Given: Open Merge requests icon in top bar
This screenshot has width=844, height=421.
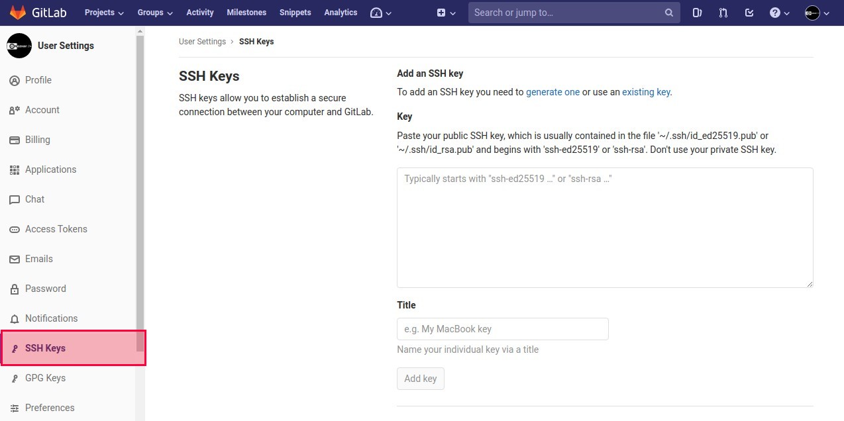Looking at the screenshot, I should (723, 13).
